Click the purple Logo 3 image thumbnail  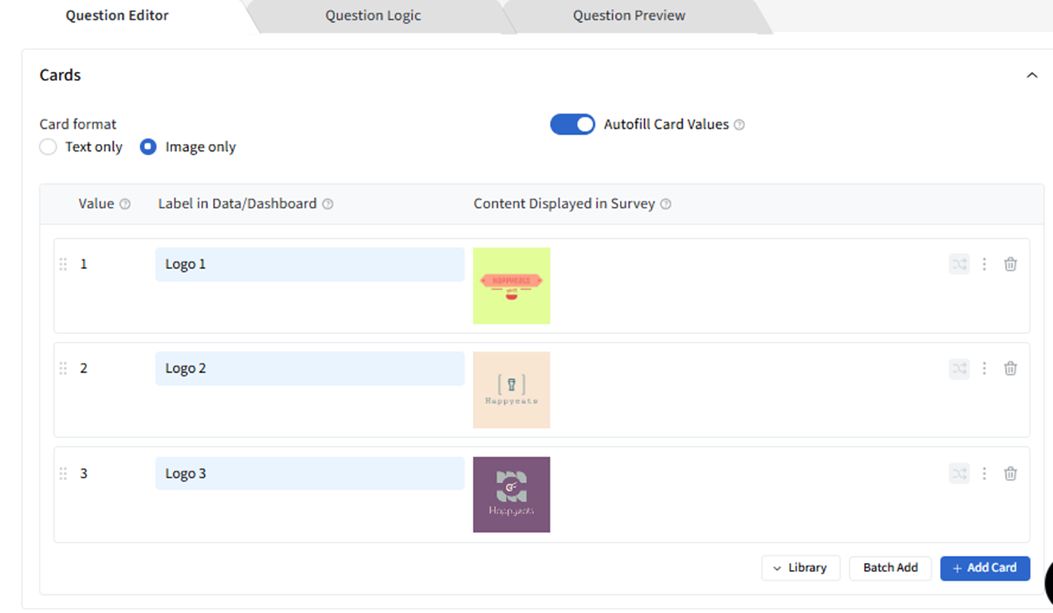pyautogui.click(x=511, y=494)
